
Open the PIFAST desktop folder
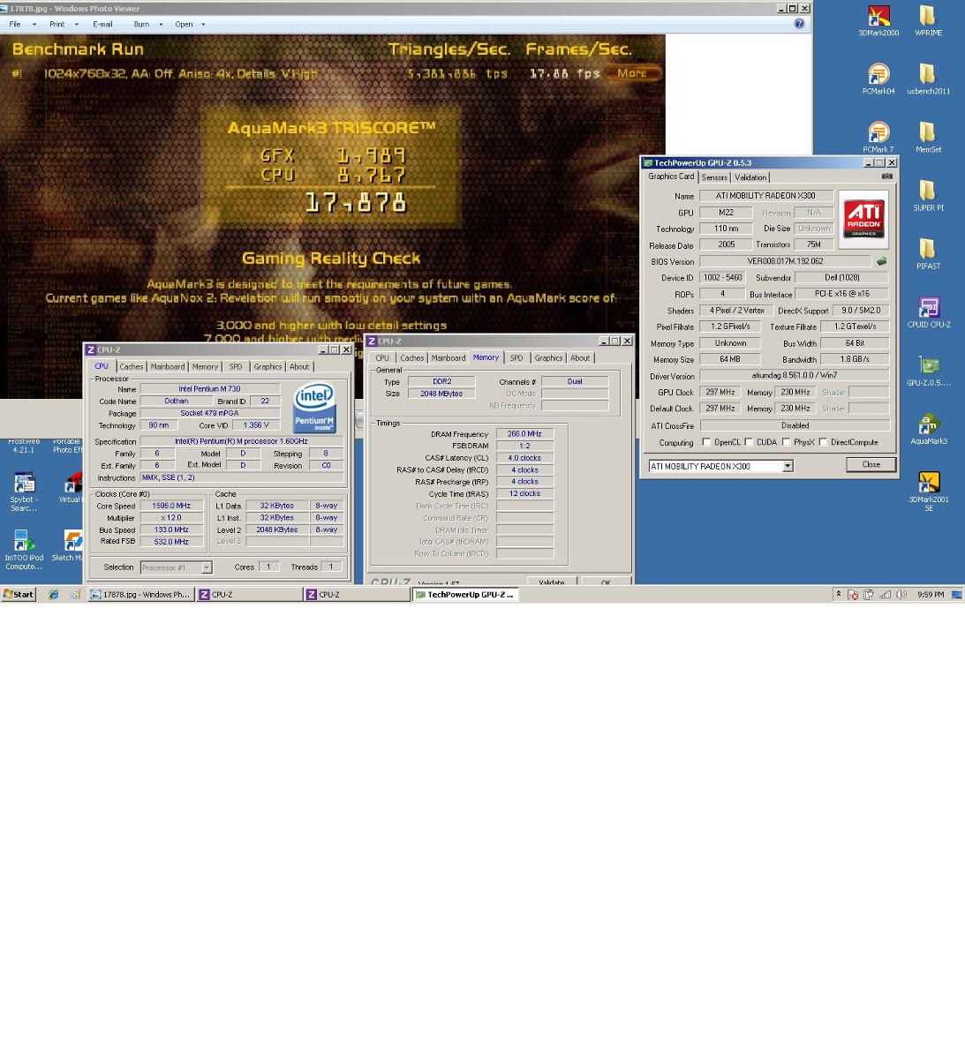pos(928,254)
